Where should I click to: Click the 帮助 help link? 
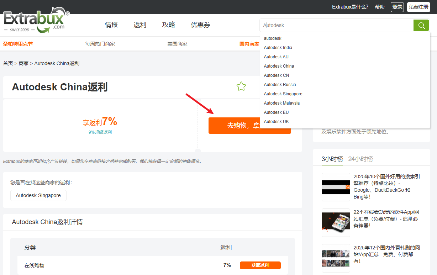(379, 7)
